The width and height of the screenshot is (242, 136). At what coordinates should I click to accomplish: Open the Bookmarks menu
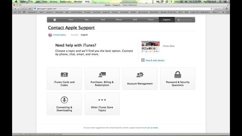click(66, 2)
